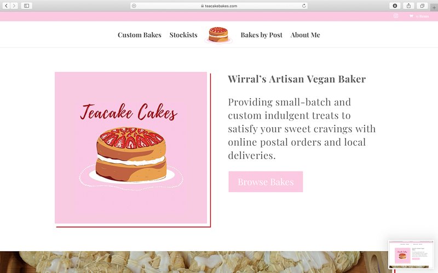Open the screenshot preview thumbnail

[411, 254]
